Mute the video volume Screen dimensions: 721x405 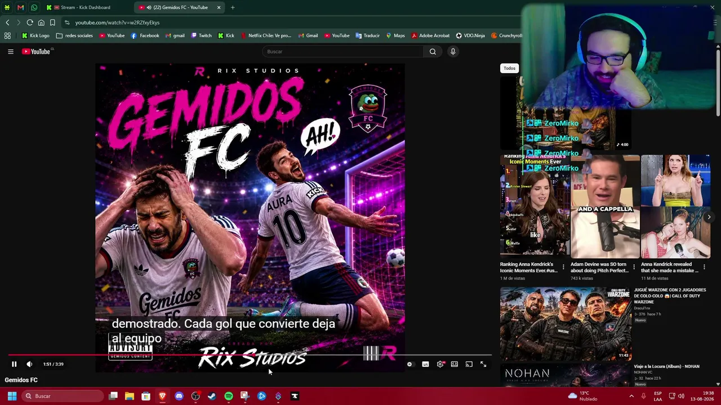(x=29, y=364)
